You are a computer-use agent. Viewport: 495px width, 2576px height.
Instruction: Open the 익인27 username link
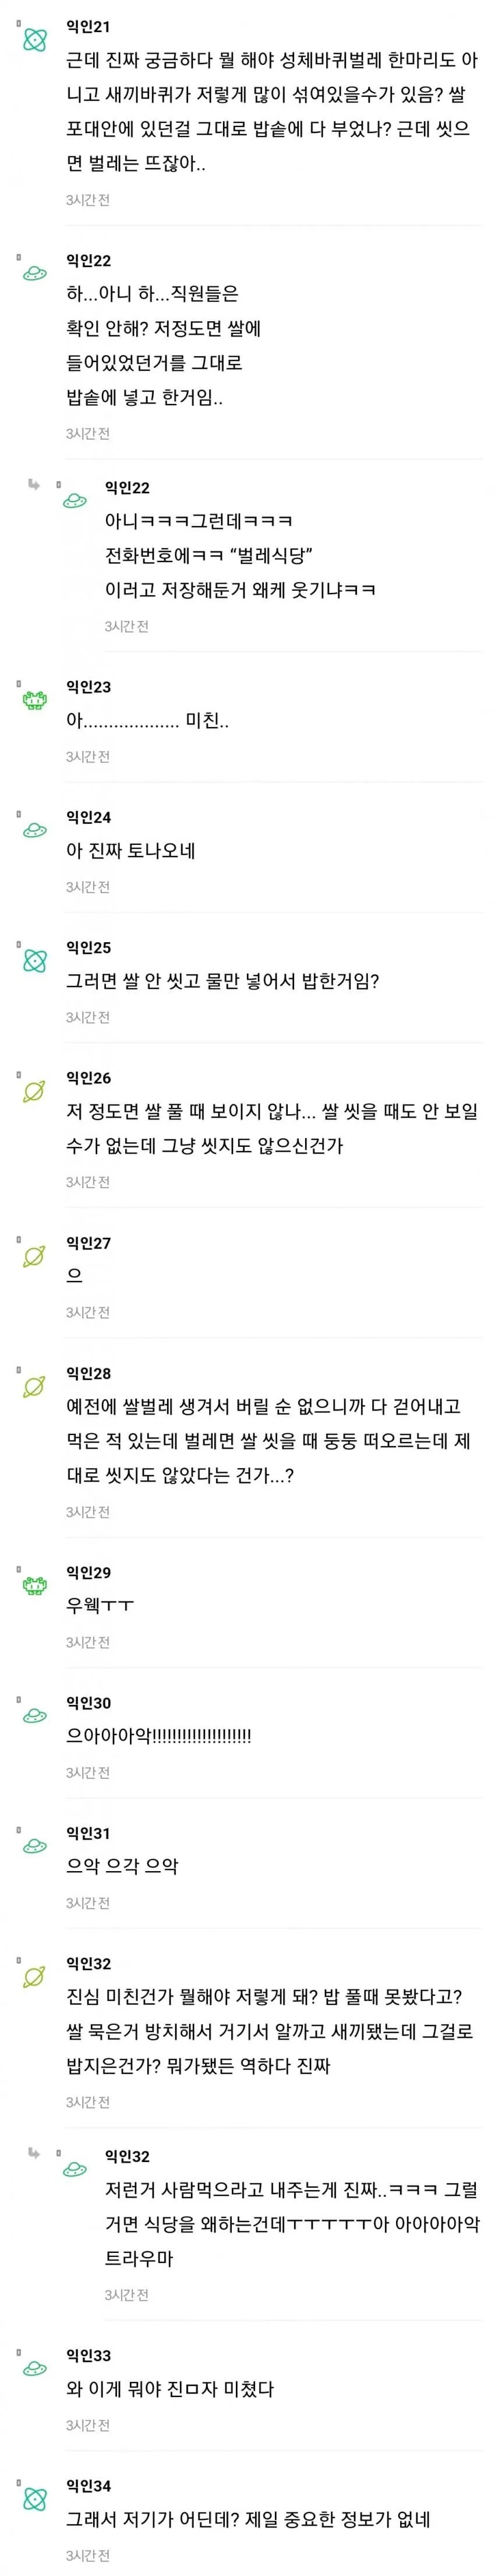[x=88, y=1243]
